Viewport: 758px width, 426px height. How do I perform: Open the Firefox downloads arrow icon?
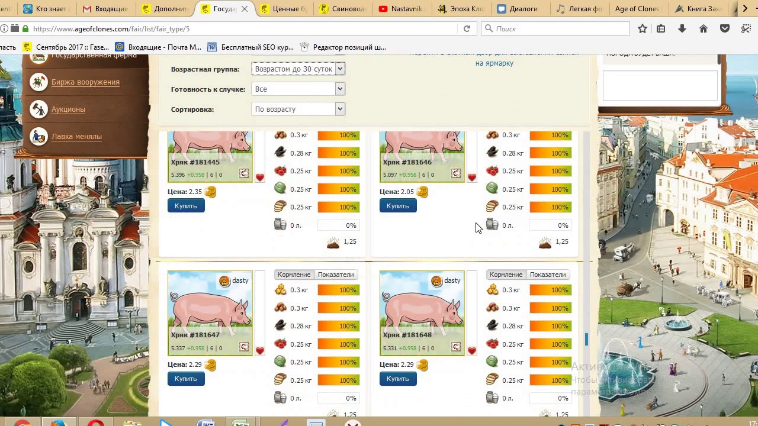click(x=682, y=28)
